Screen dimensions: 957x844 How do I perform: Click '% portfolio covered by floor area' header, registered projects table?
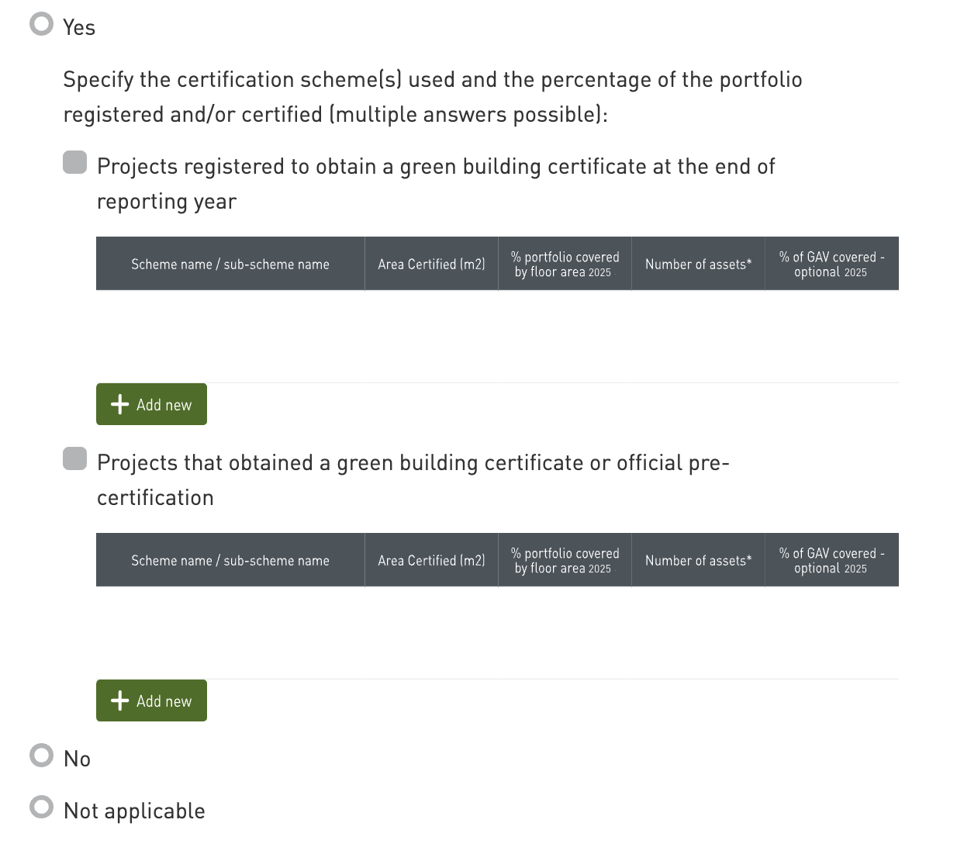565,264
